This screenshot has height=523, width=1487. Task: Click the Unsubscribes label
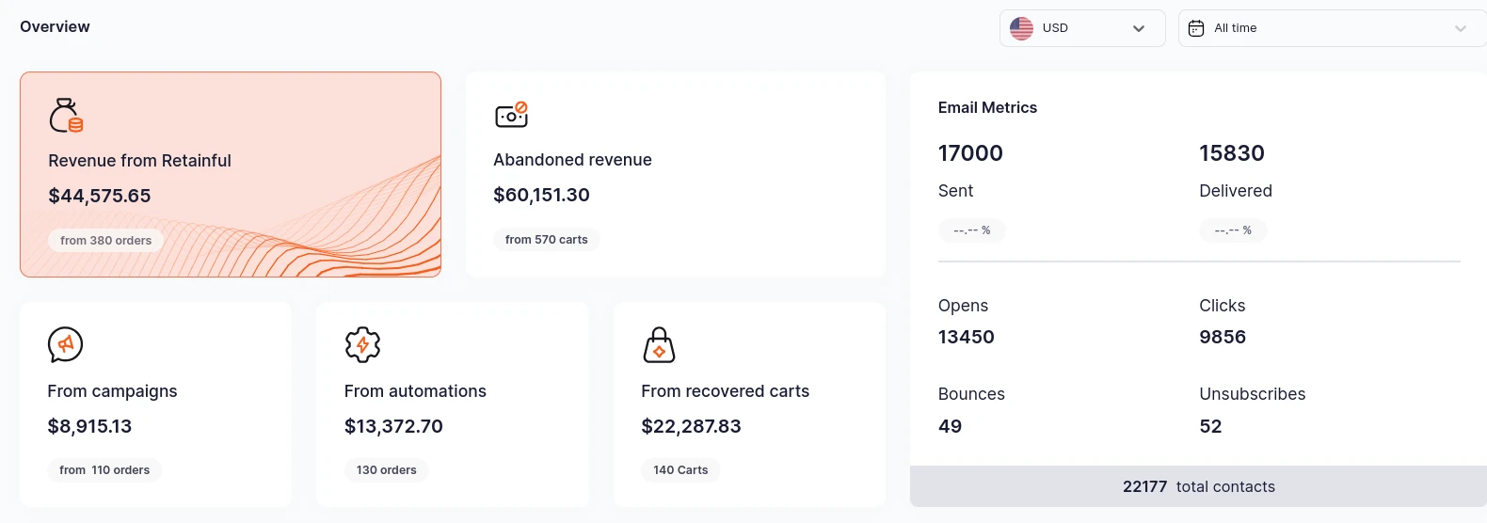1252,394
